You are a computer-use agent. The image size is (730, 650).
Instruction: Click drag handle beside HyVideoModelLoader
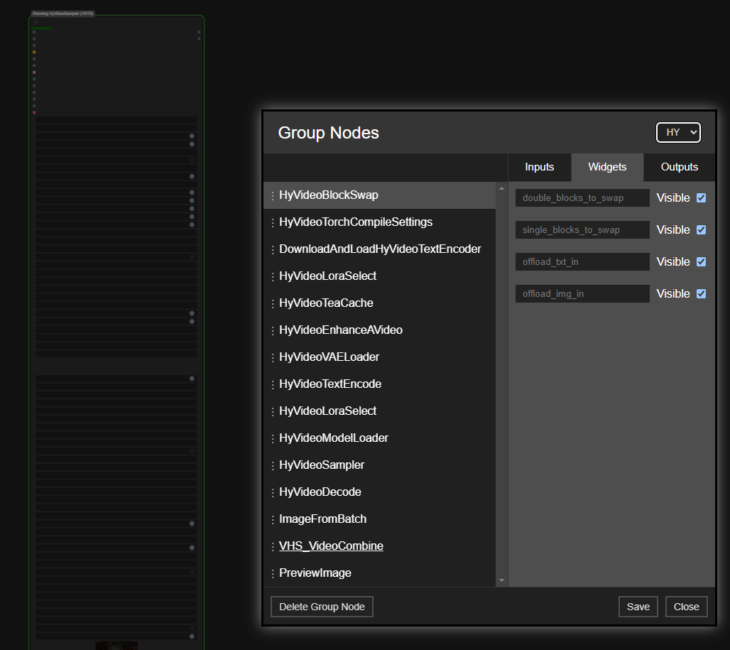click(x=273, y=439)
